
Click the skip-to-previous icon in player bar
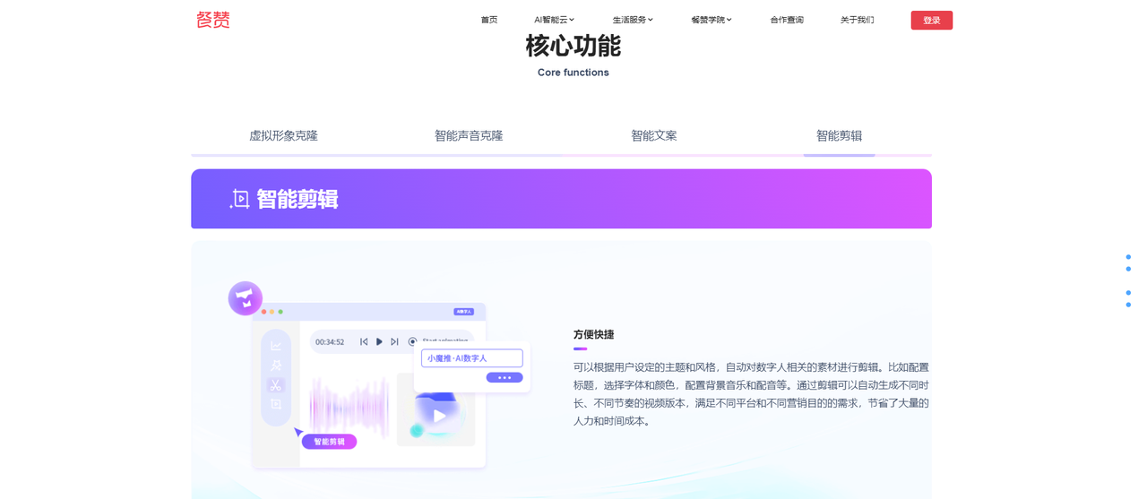(x=364, y=341)
